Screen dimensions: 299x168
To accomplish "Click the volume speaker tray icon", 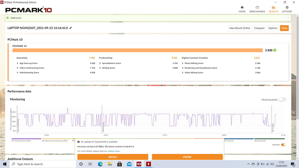I will click(272, 164).
